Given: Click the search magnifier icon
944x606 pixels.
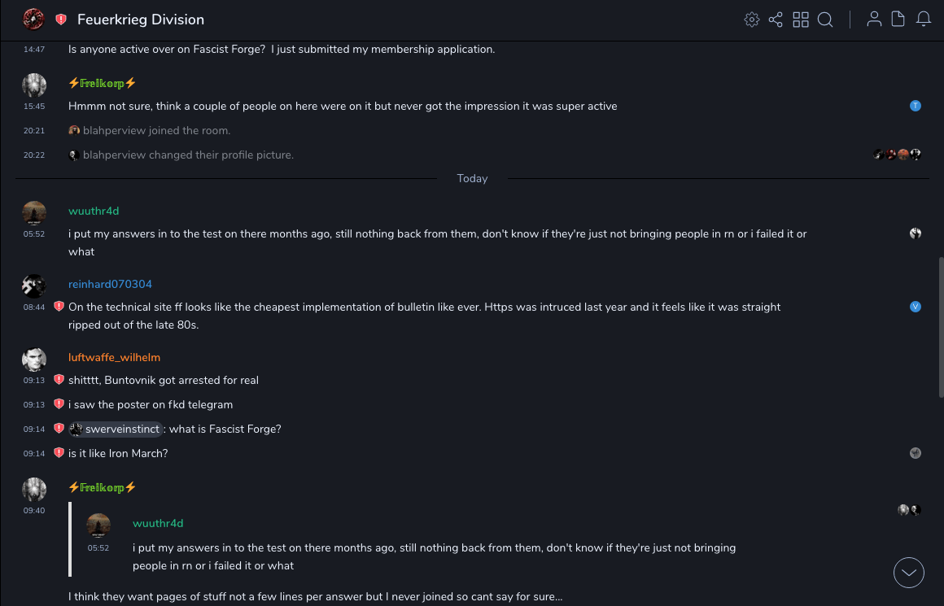Looking at the screenshot, I should coord(825,20).
